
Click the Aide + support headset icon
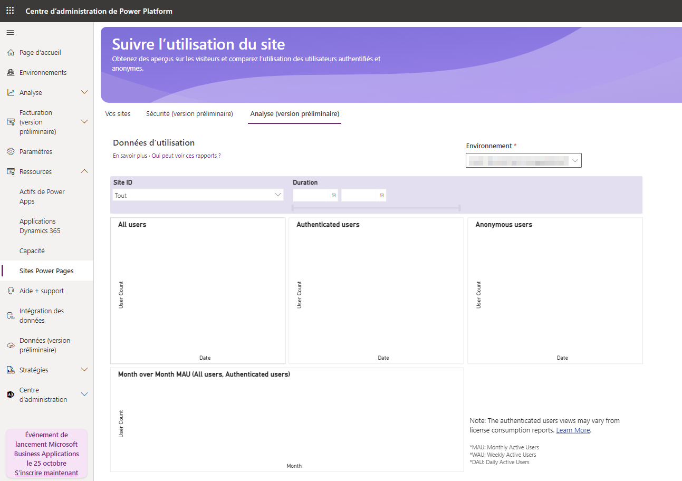point(11,291)
